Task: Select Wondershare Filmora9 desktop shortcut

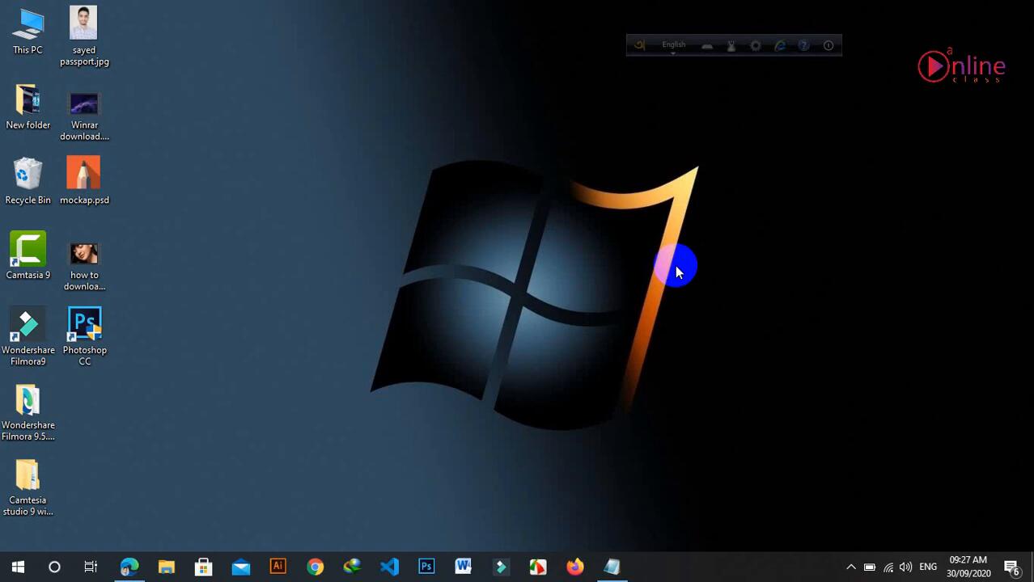Action: click(x=28, y=336)
